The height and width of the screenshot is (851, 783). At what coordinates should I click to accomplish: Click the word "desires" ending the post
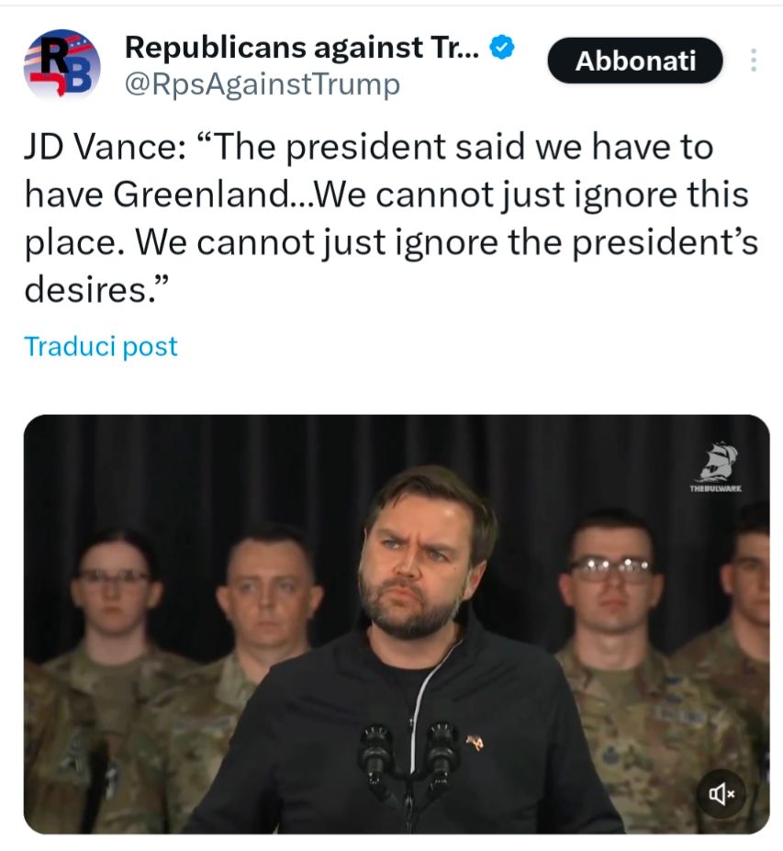85,290
